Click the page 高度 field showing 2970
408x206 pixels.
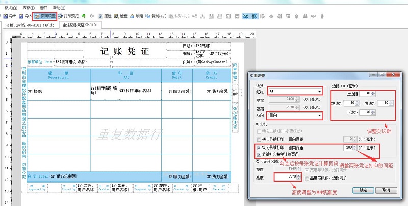tap(286, 178)
